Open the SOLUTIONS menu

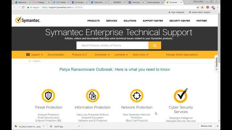130,21
